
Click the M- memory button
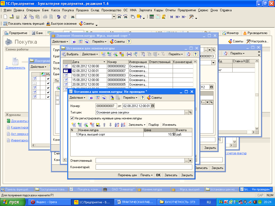pyautogui.click(x=184, y=17)
